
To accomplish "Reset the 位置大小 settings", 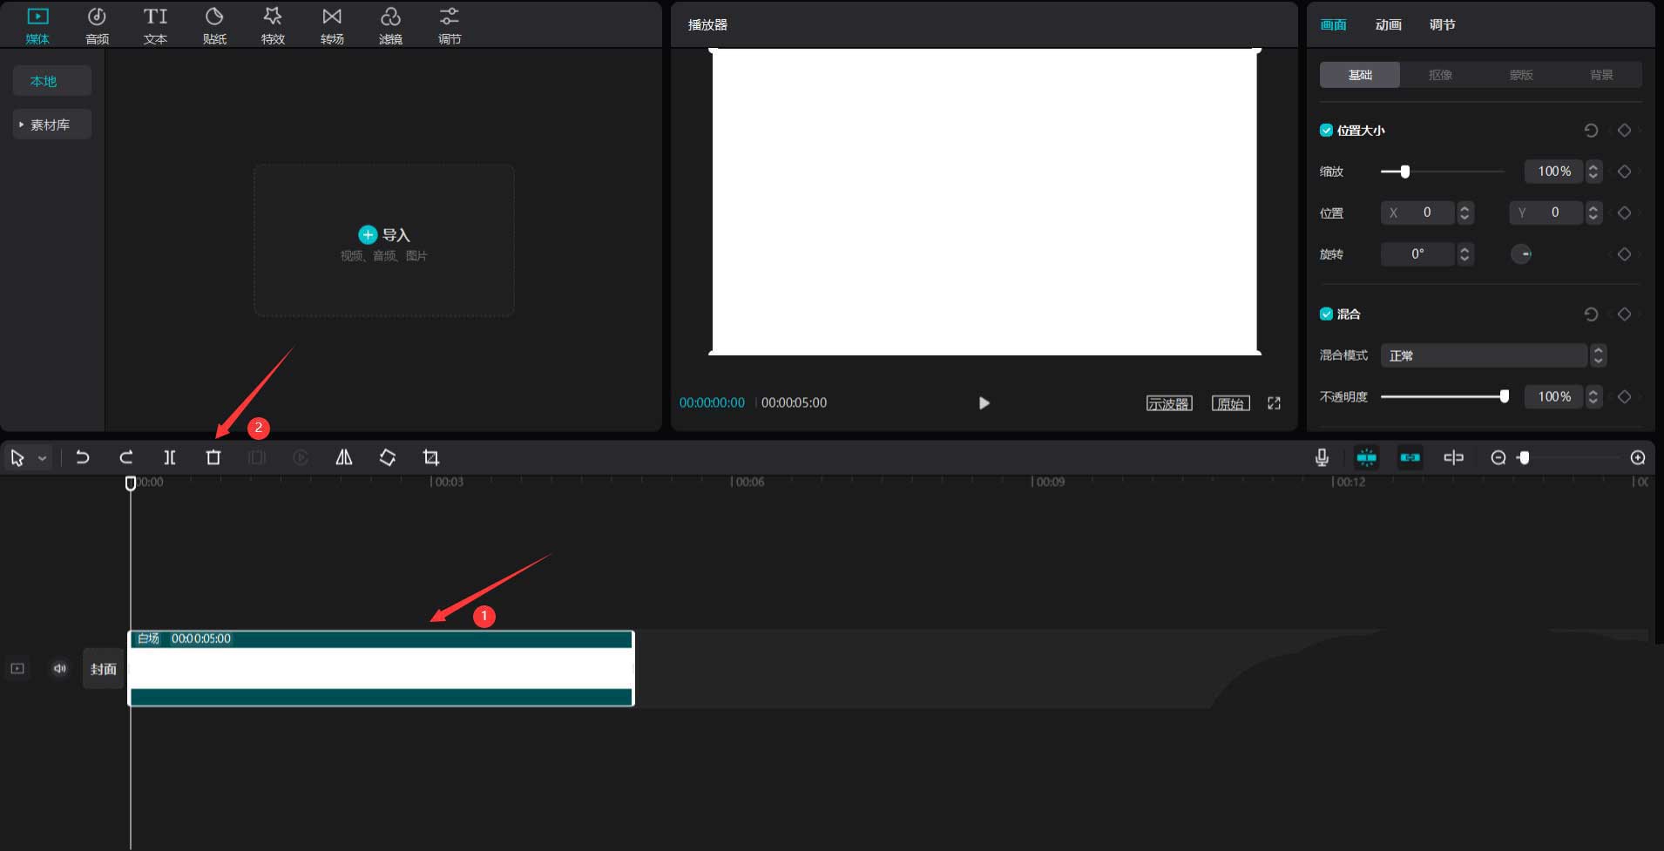I will (1591, 130).
